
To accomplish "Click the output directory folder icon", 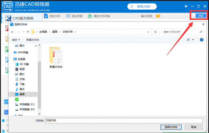I will pyautogui.click(x=158, y=16).
